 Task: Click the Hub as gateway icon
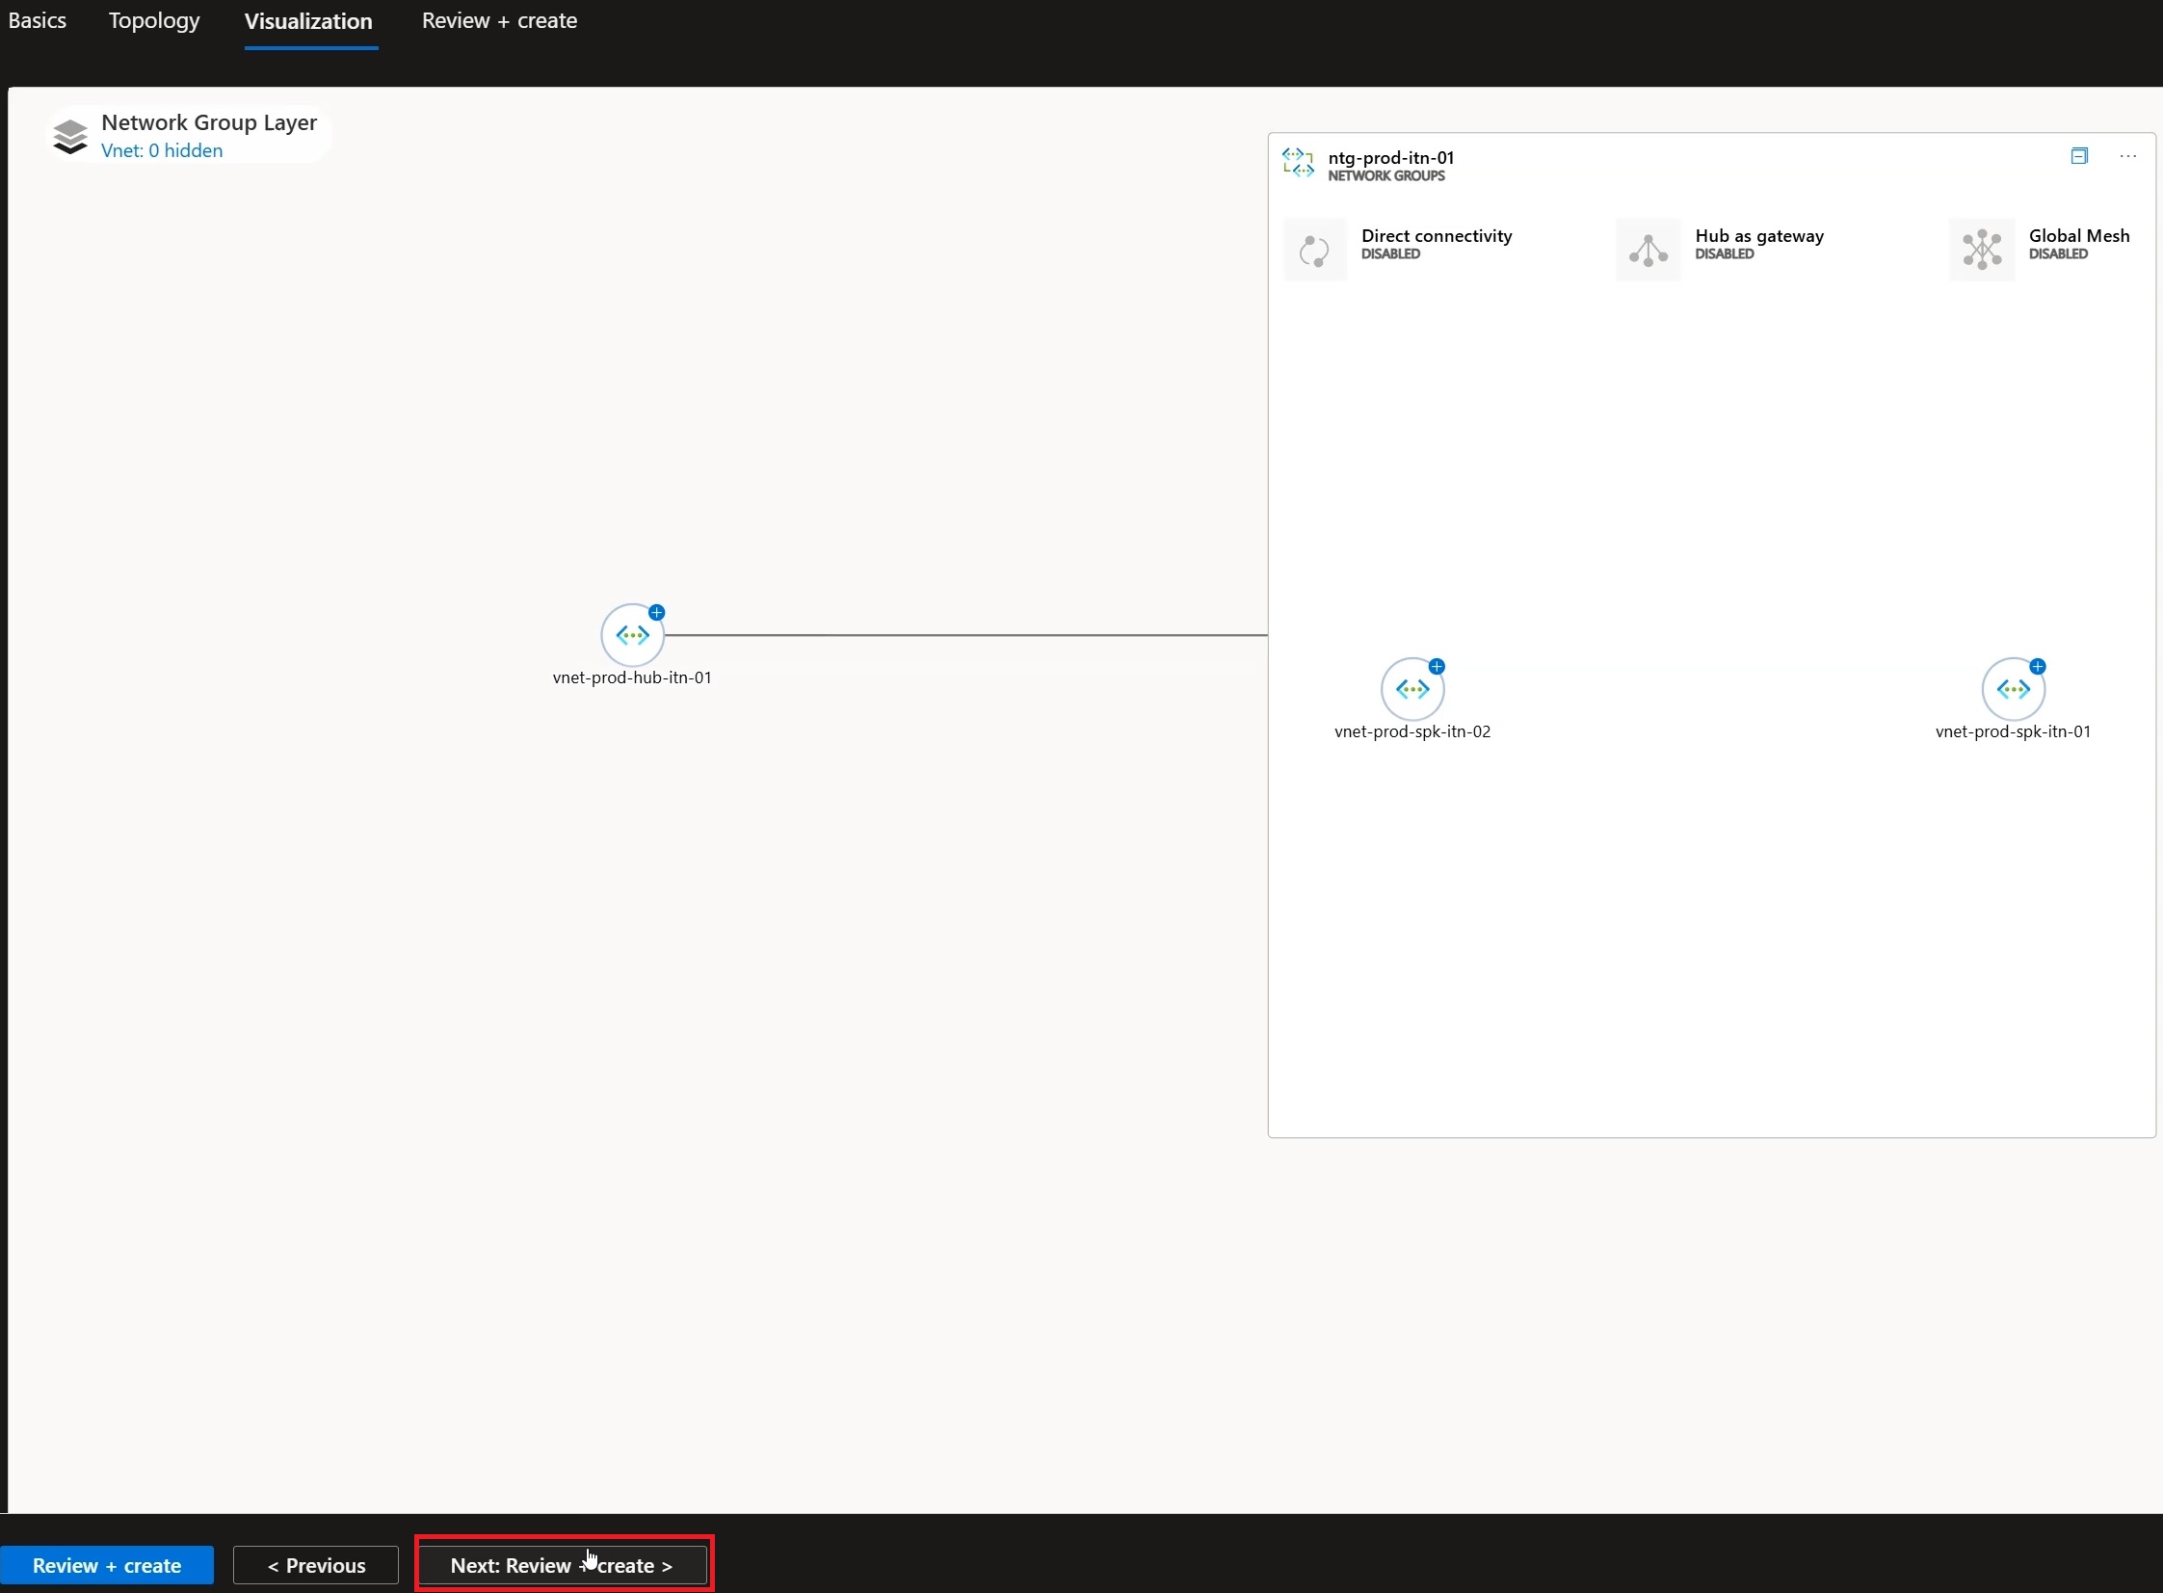(1649, 250)
